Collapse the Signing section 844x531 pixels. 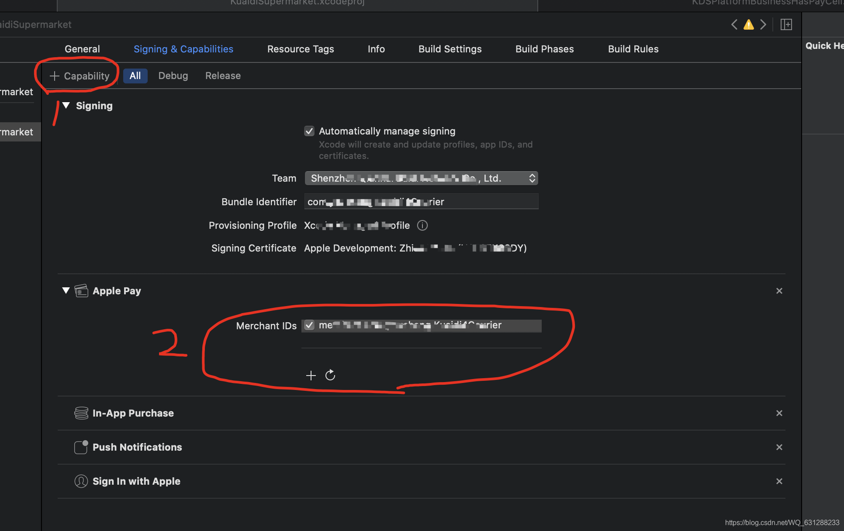pos(66,105)
